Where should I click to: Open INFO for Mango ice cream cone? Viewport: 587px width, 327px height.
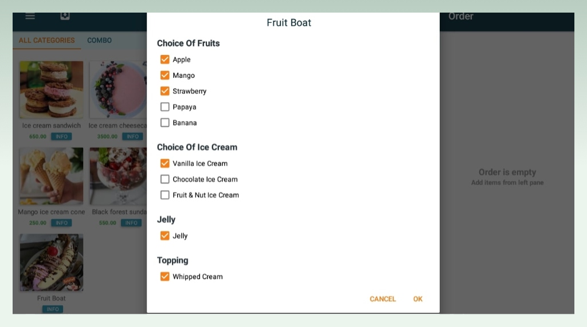click(x=62, y=223)
